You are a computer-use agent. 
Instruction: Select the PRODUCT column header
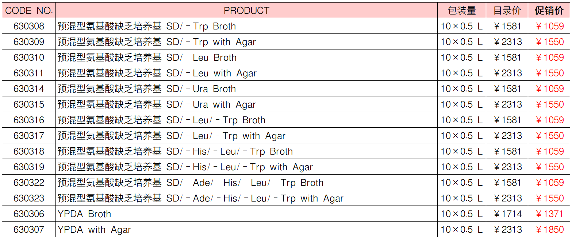(246, 11)
